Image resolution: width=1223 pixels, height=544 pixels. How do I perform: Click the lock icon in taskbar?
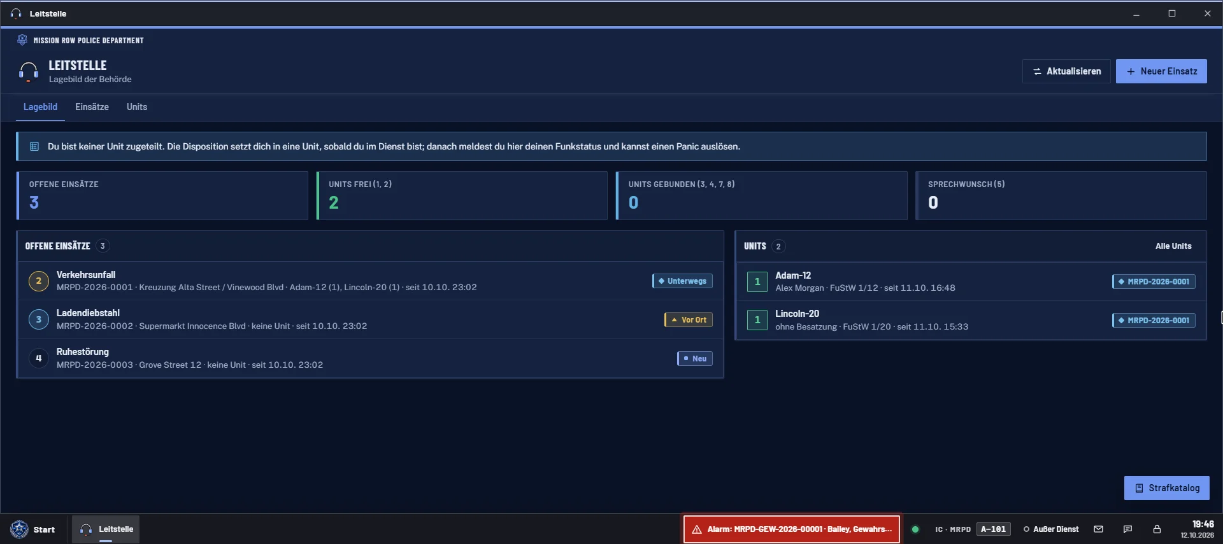[1157, 529]
